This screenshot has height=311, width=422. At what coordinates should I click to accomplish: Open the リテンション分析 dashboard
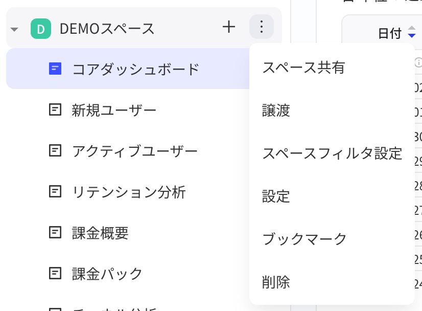[128, 192]
